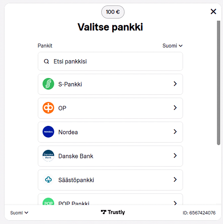Open Nordea via its right chevron arrow

tap(175, 131)
